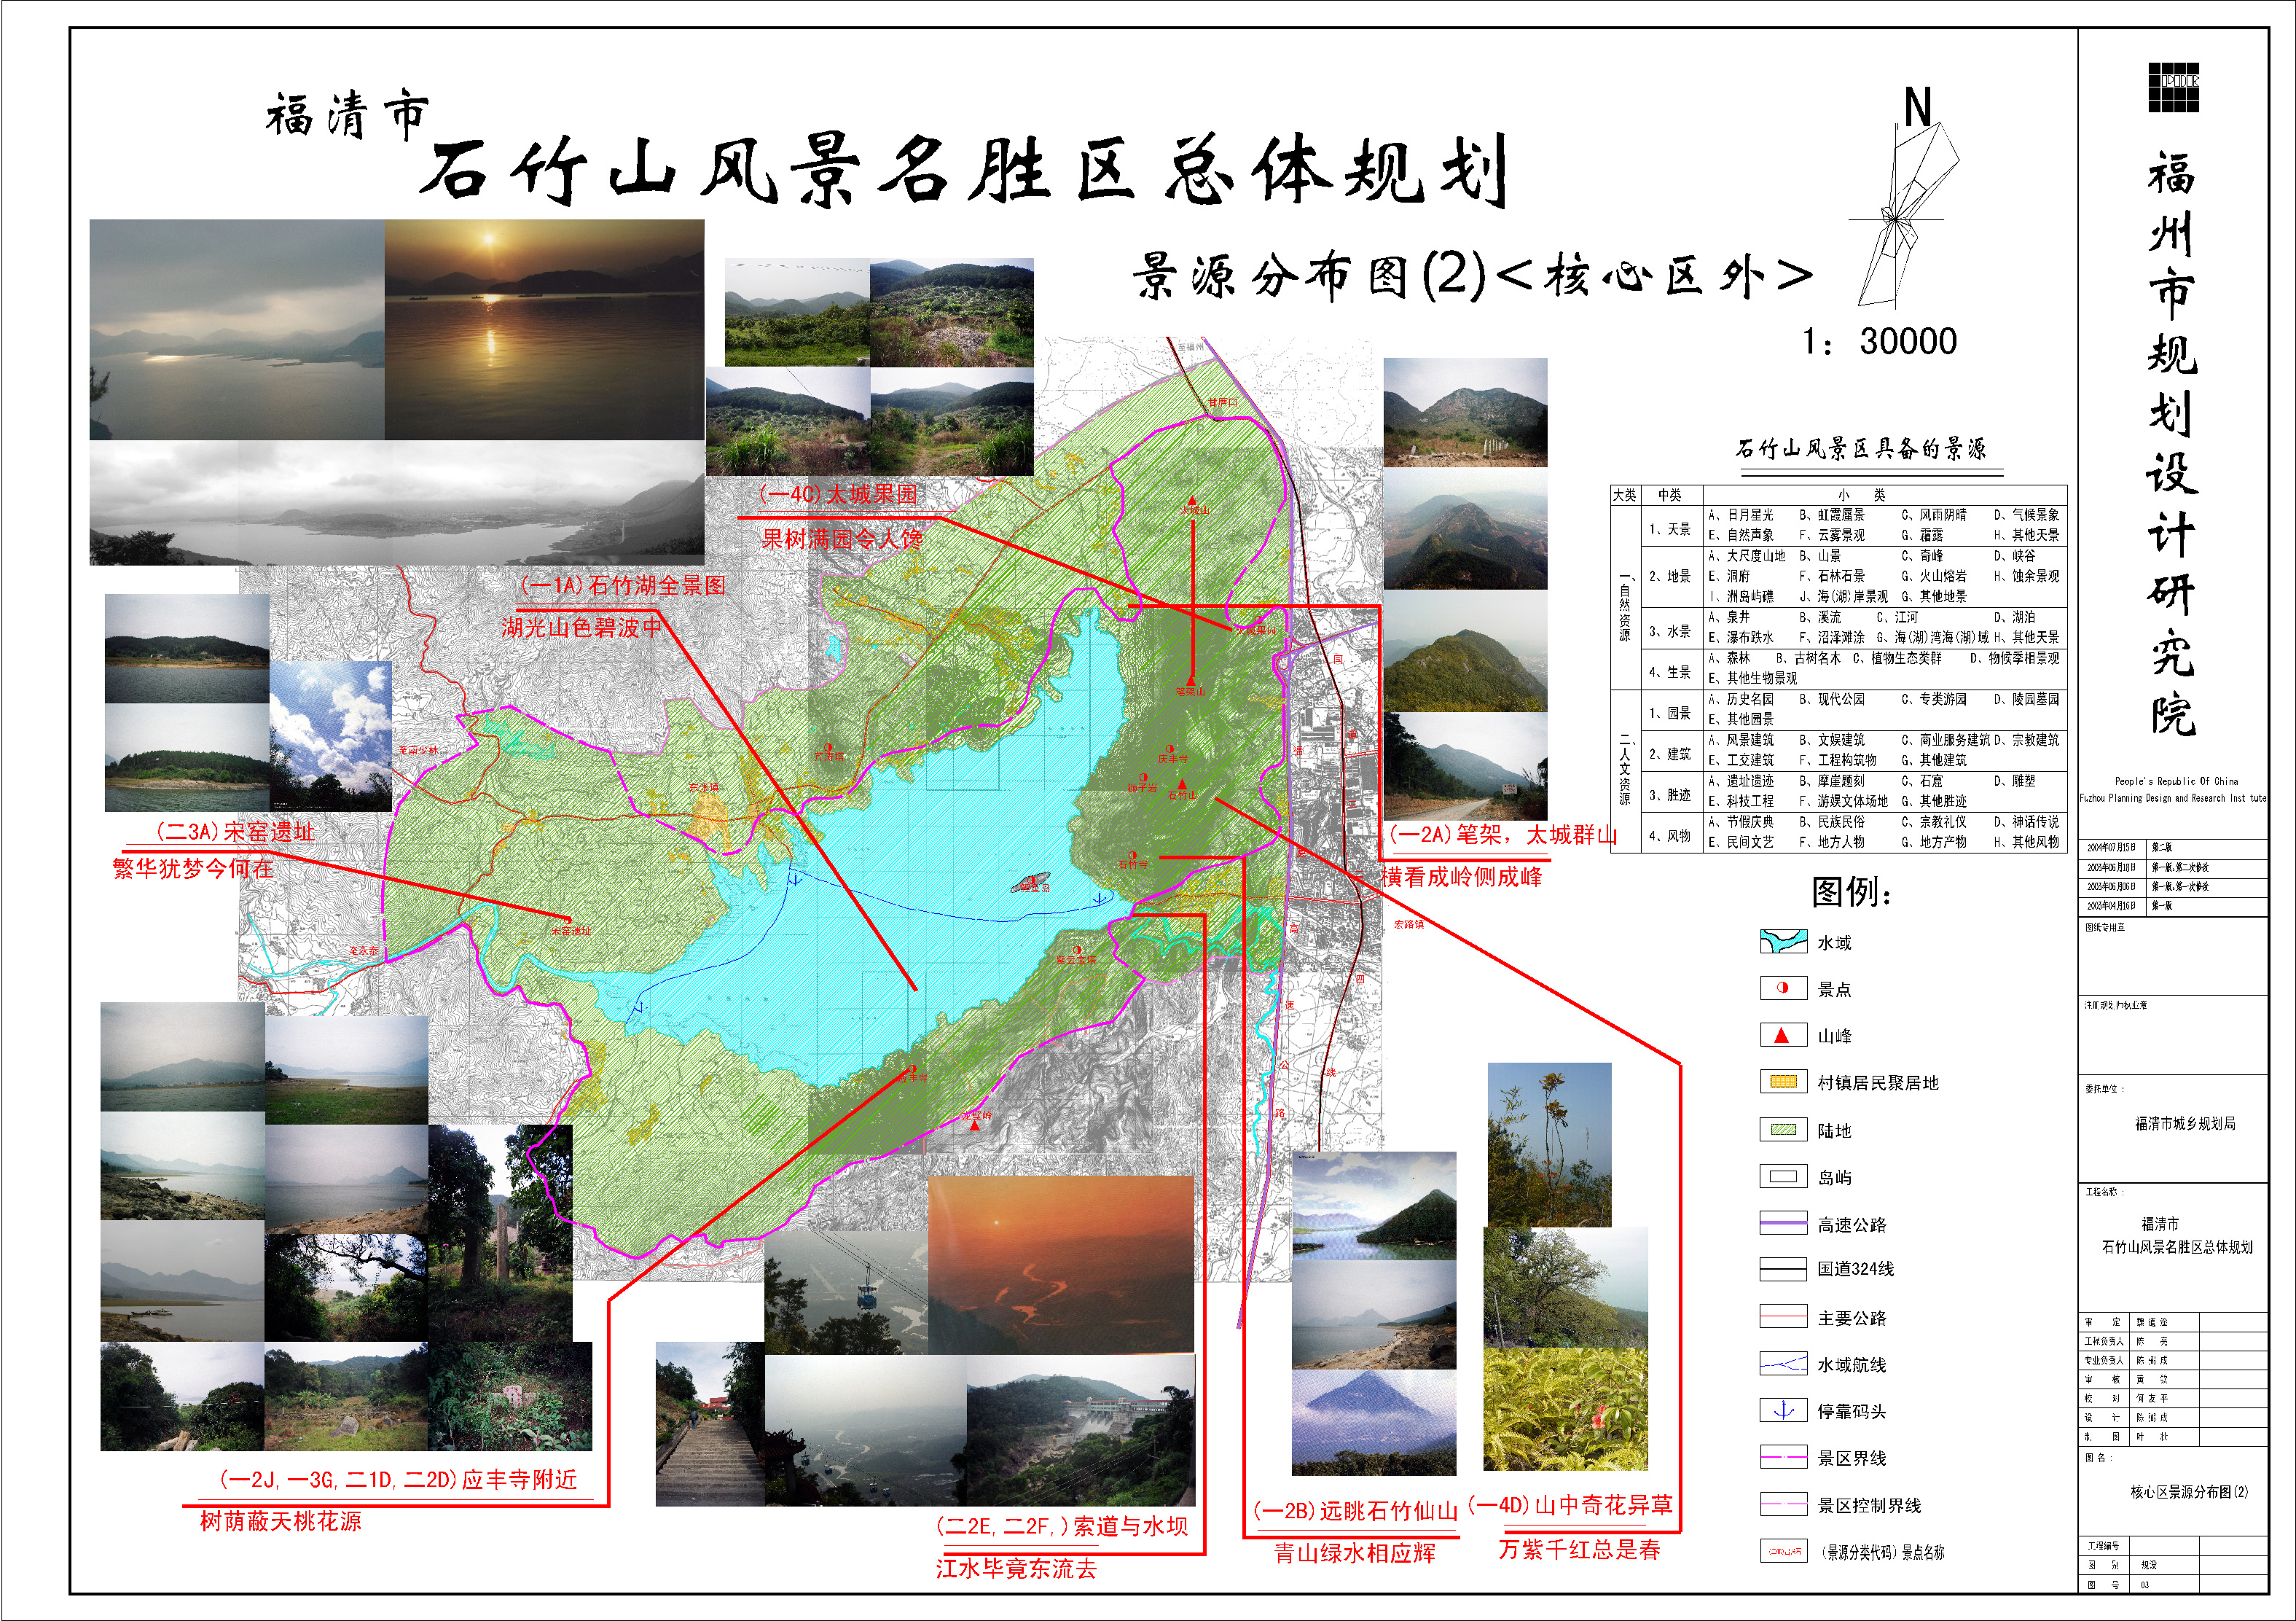Click the dam building photo

pos(1081,1430)
